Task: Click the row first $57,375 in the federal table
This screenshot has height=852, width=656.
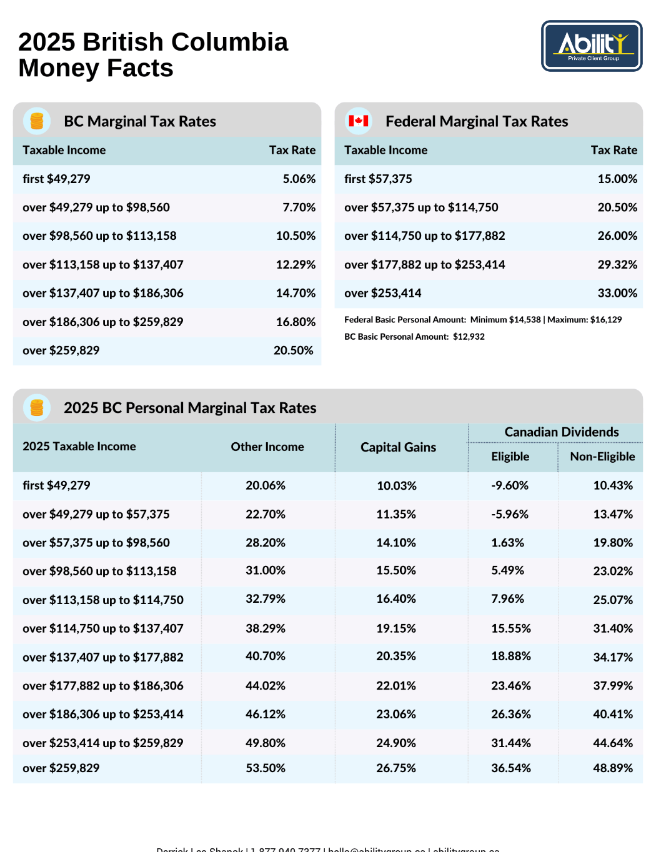Action: tap(489, 179)
